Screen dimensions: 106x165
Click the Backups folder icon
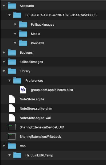[x=12, y=52]
